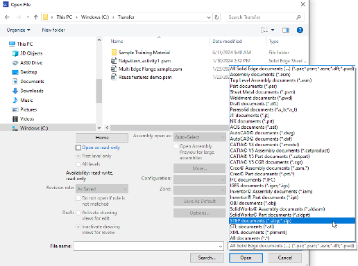Click the file list scroll left arrow
Screen dimensions: 358x266
[x=107, y=127]
